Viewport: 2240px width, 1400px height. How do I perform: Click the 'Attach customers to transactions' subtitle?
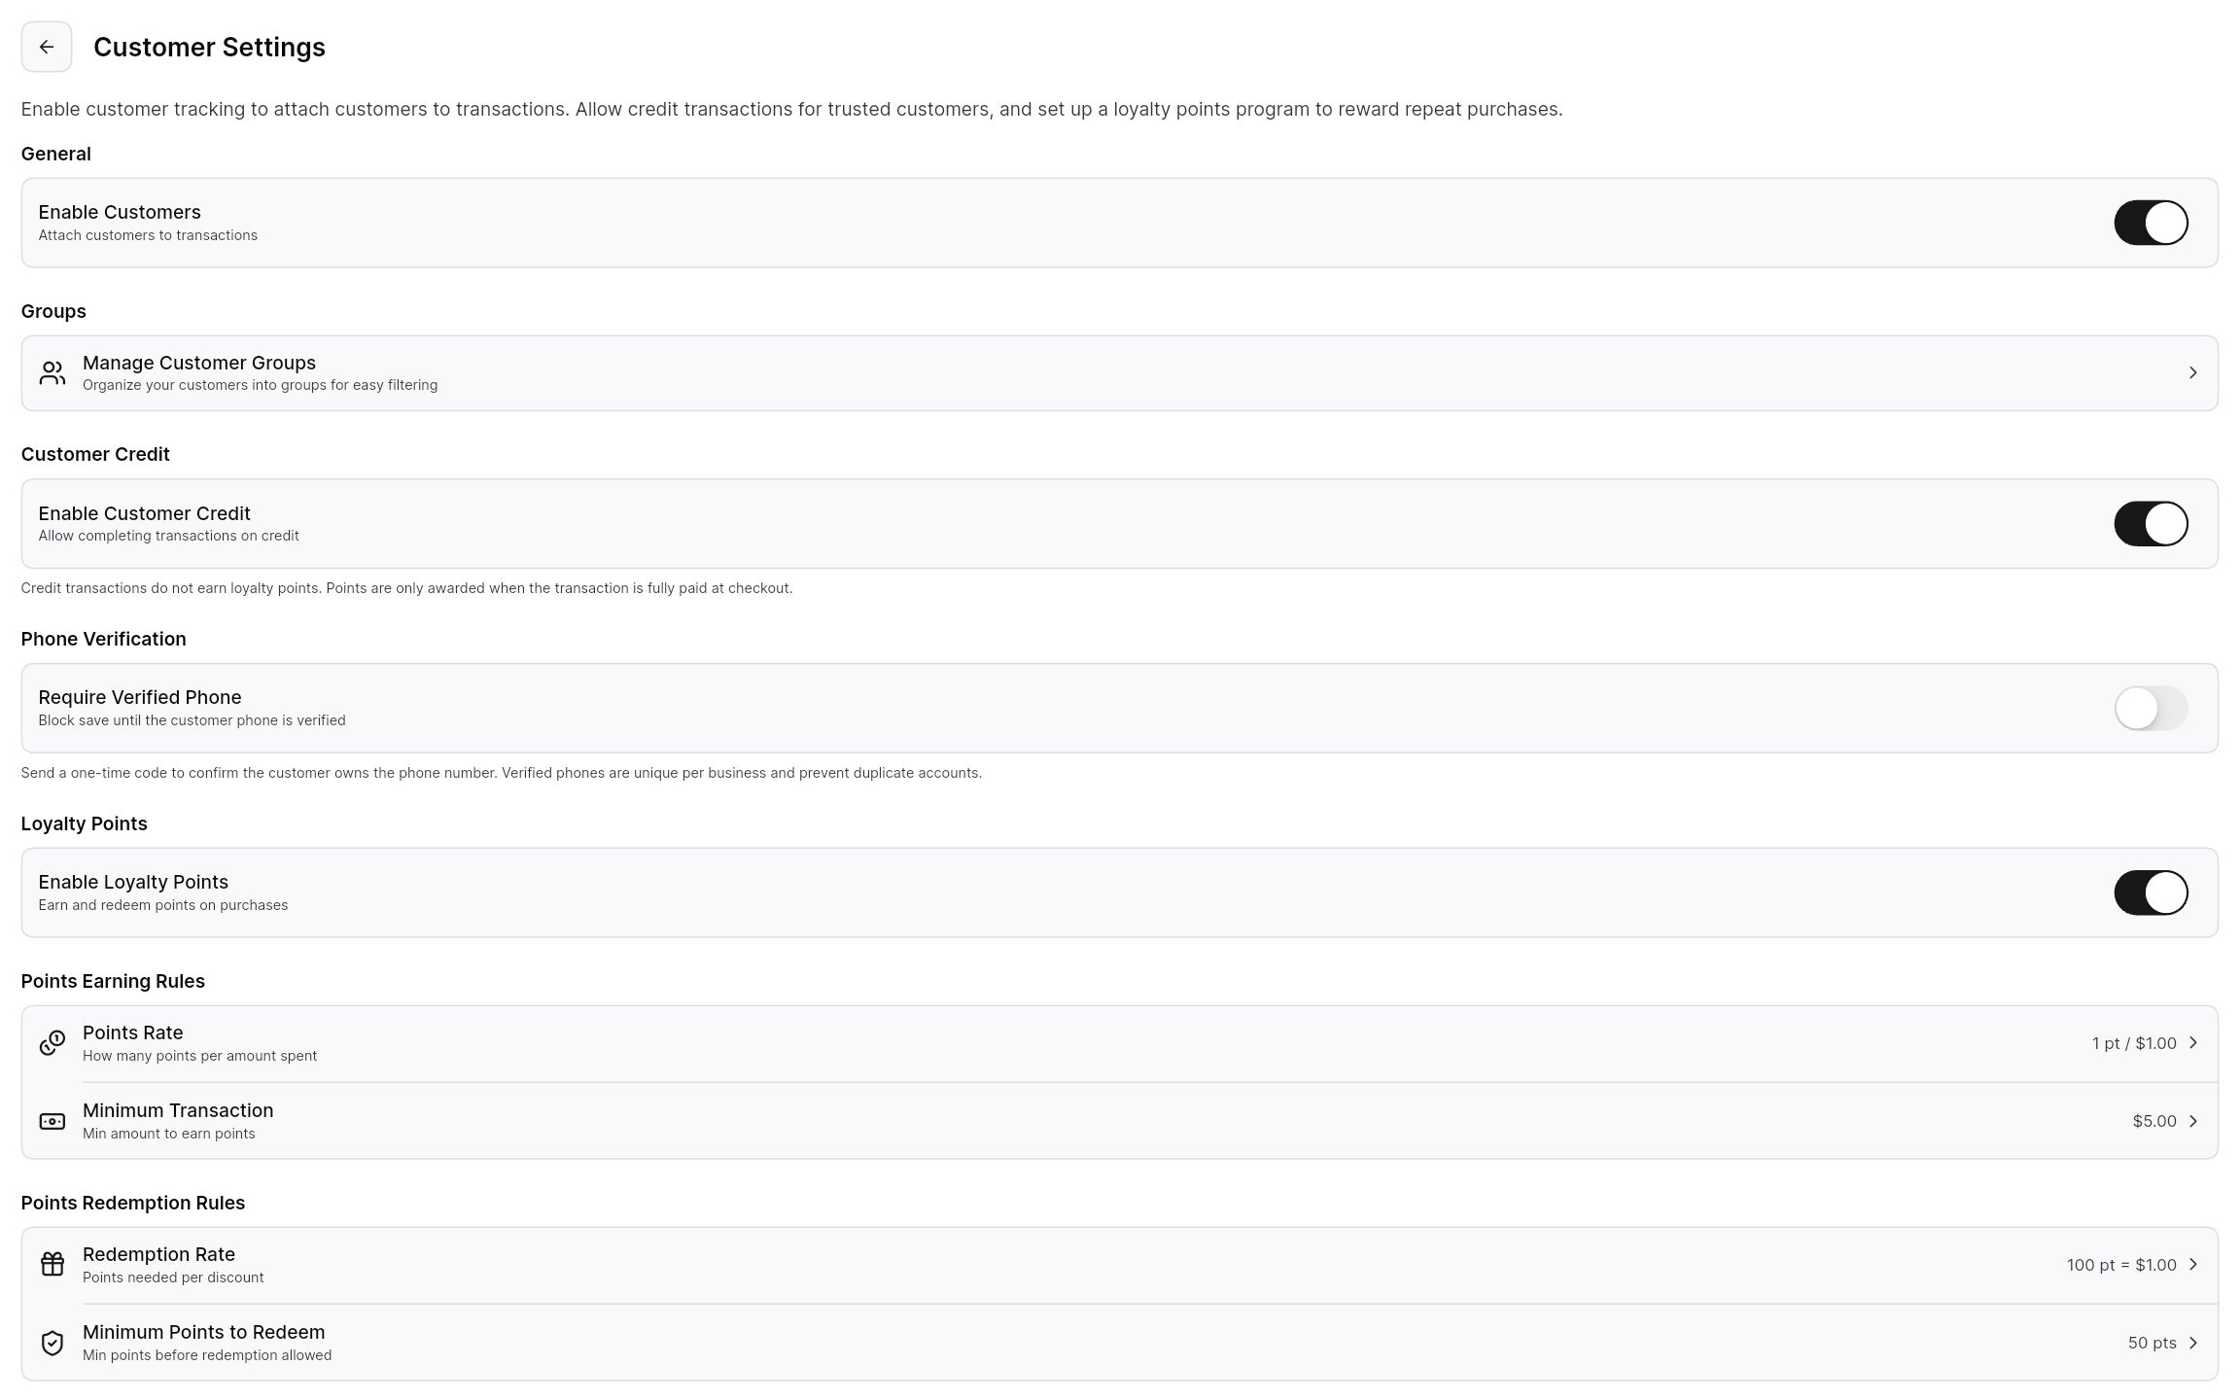(x=148, y=235)
